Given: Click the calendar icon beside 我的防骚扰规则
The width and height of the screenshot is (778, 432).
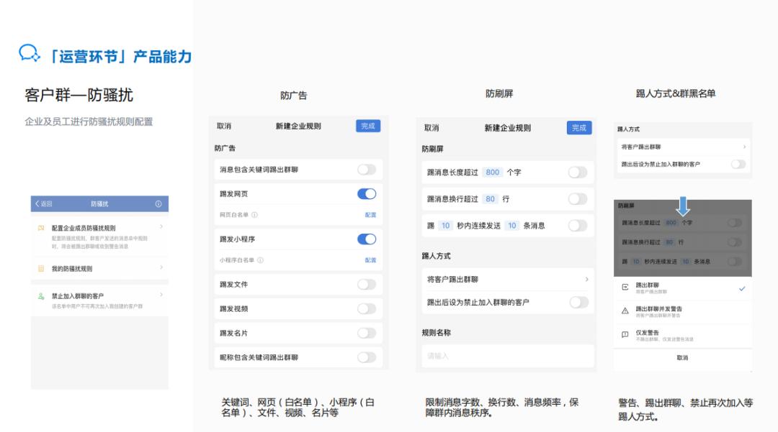Looking at the screenshot, I should [42, 267].
